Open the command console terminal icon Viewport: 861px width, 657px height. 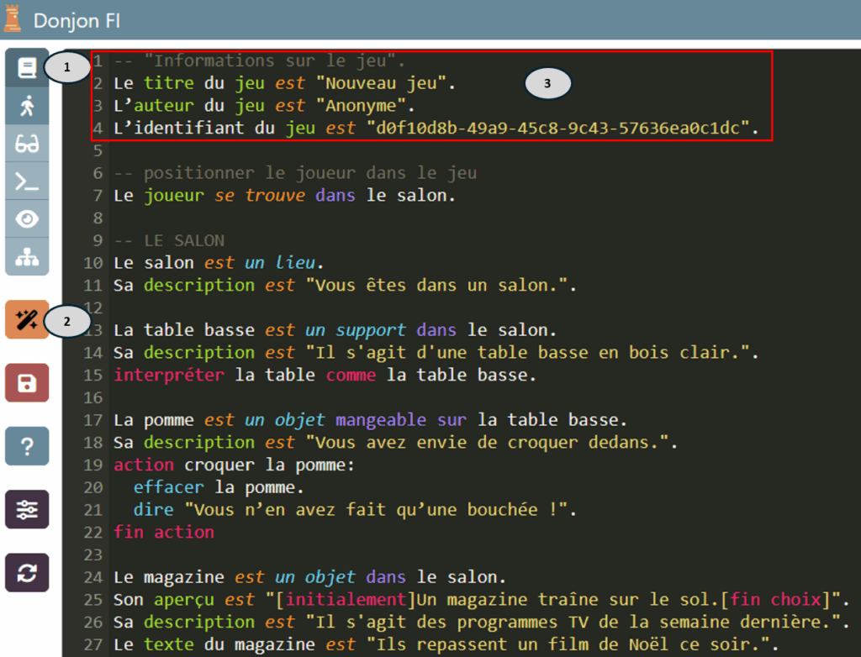(28, 181)
